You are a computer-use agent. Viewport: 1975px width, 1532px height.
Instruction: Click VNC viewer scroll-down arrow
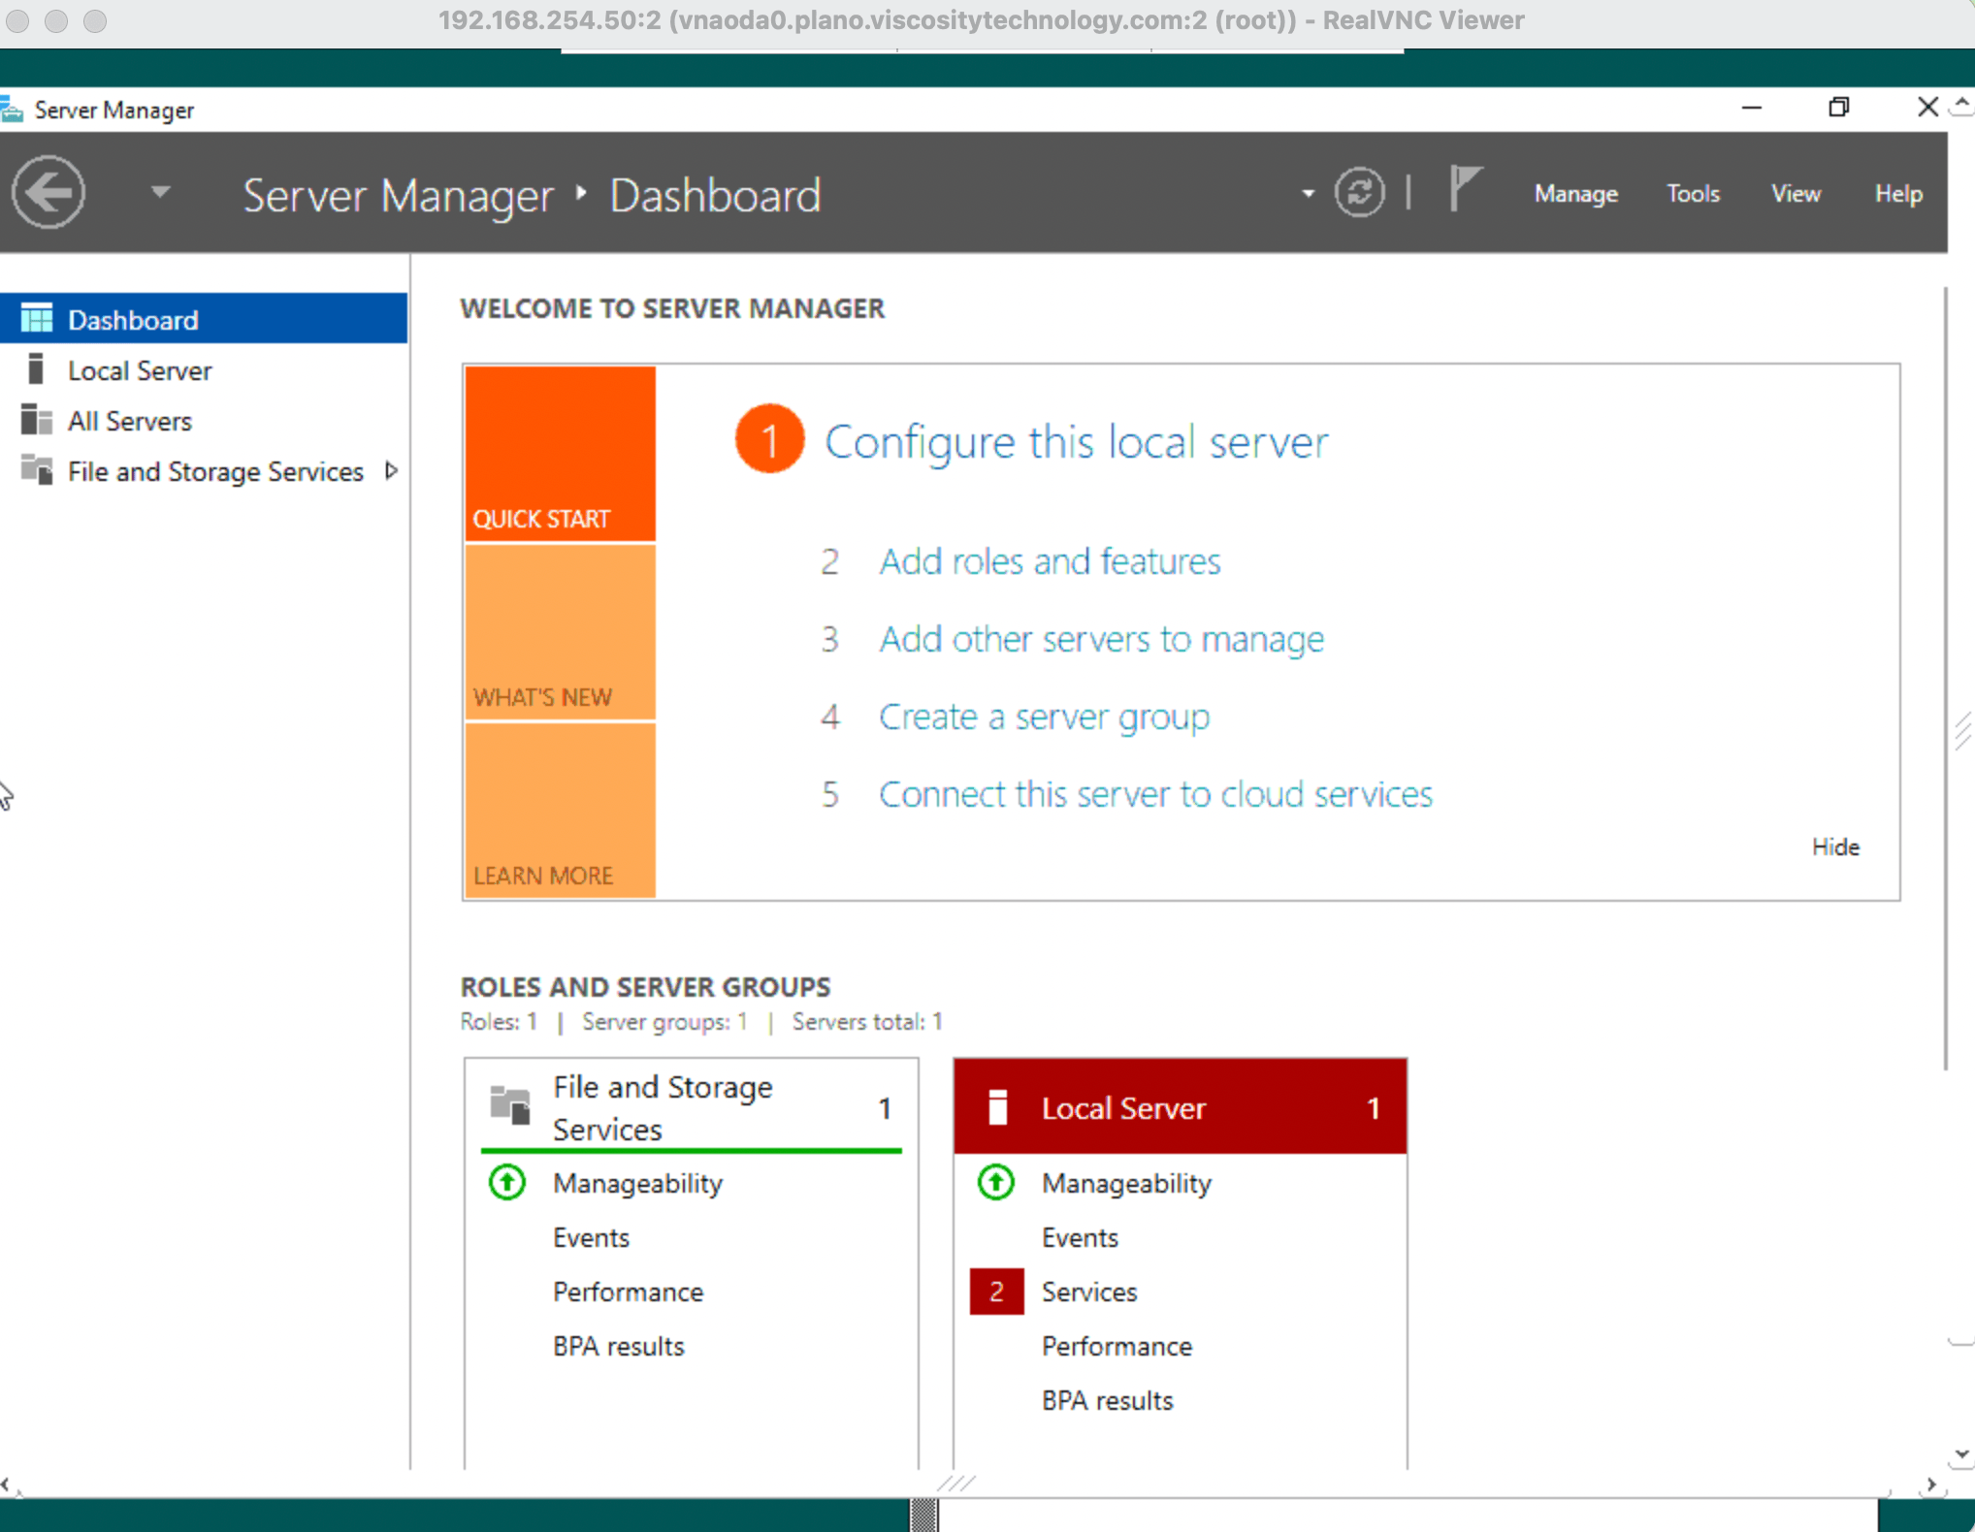pyautogui.click(x=1961, y=1454)
